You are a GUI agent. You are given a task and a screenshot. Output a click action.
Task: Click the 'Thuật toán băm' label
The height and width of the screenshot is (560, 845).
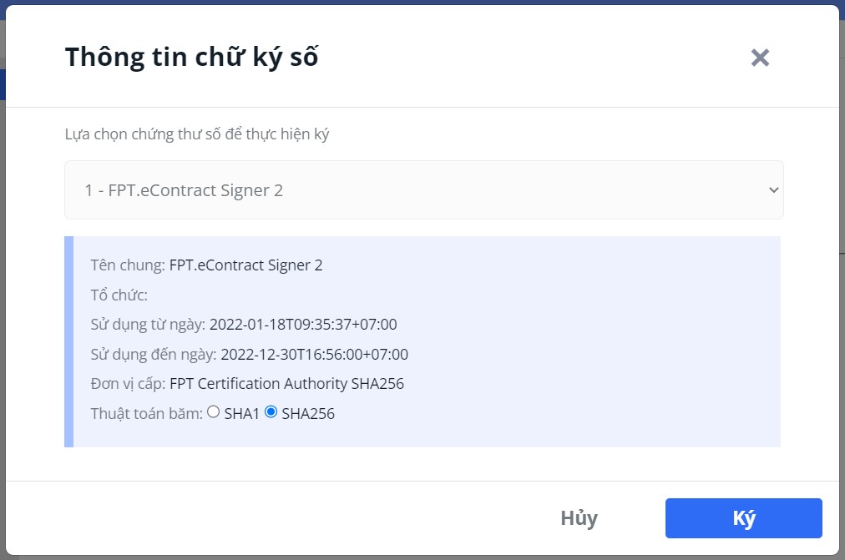coord(147,414)
